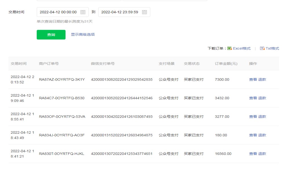View details of the 3432.00 order
Image resolution: width=296 pixels, height=171 pixels.
(x=253, y=98)
